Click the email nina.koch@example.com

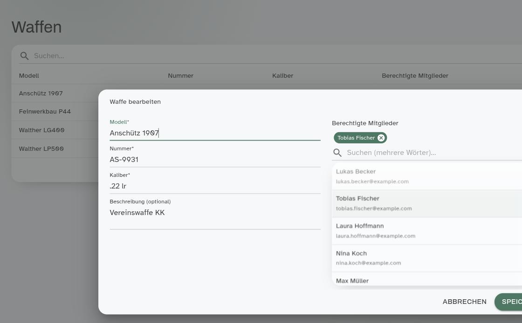[x=368, y=263]
